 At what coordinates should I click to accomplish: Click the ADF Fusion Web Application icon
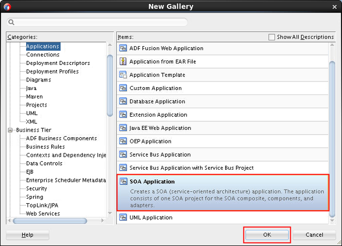pos(123,48)
